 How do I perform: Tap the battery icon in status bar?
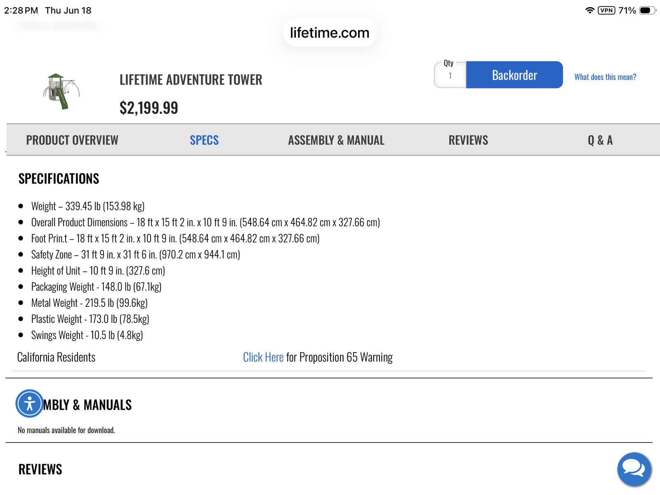tap(647, 10)
